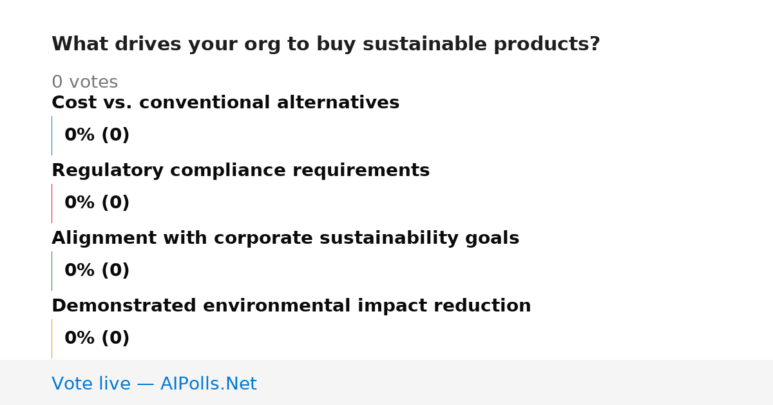Viewport: 773px width, 405px height.
Task: Vote for "Demonstrated environmental impact reduction"
Action: [291, 306]
